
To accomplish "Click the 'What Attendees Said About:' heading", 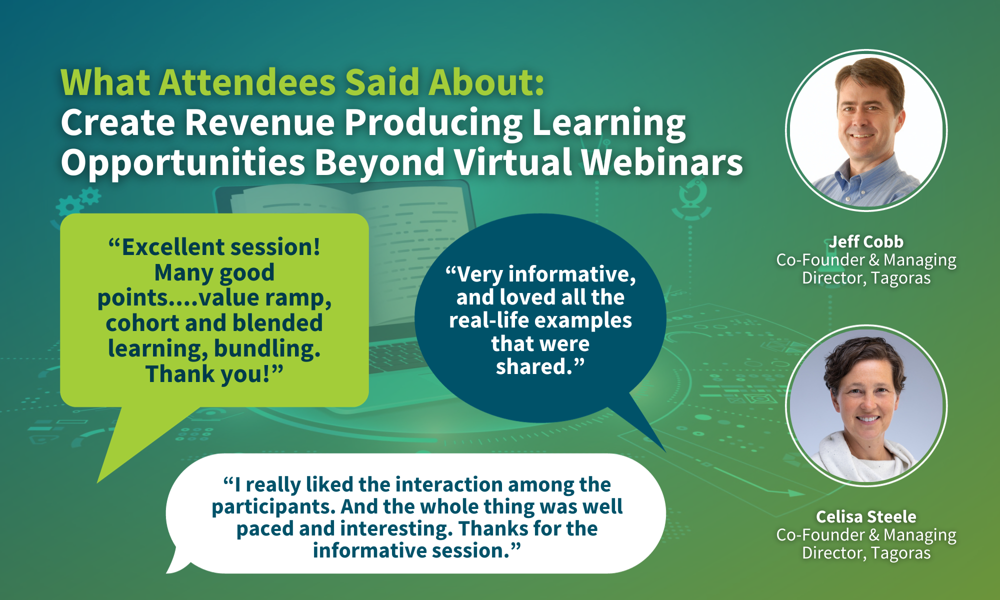I will pyautogui.click(x=302, y=82).
